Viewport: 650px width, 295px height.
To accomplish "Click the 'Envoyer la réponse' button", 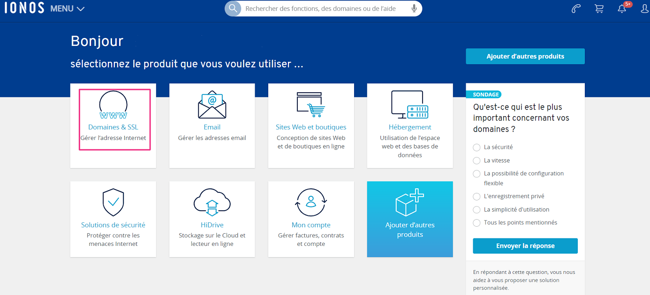I will (525, 246).
